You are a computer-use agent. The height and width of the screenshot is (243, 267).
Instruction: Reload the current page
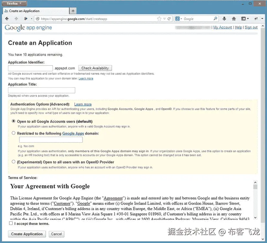click(x=169, y=19)
